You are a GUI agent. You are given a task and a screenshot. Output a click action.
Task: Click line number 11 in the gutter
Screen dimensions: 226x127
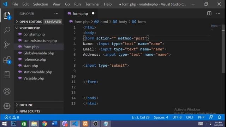73,82
